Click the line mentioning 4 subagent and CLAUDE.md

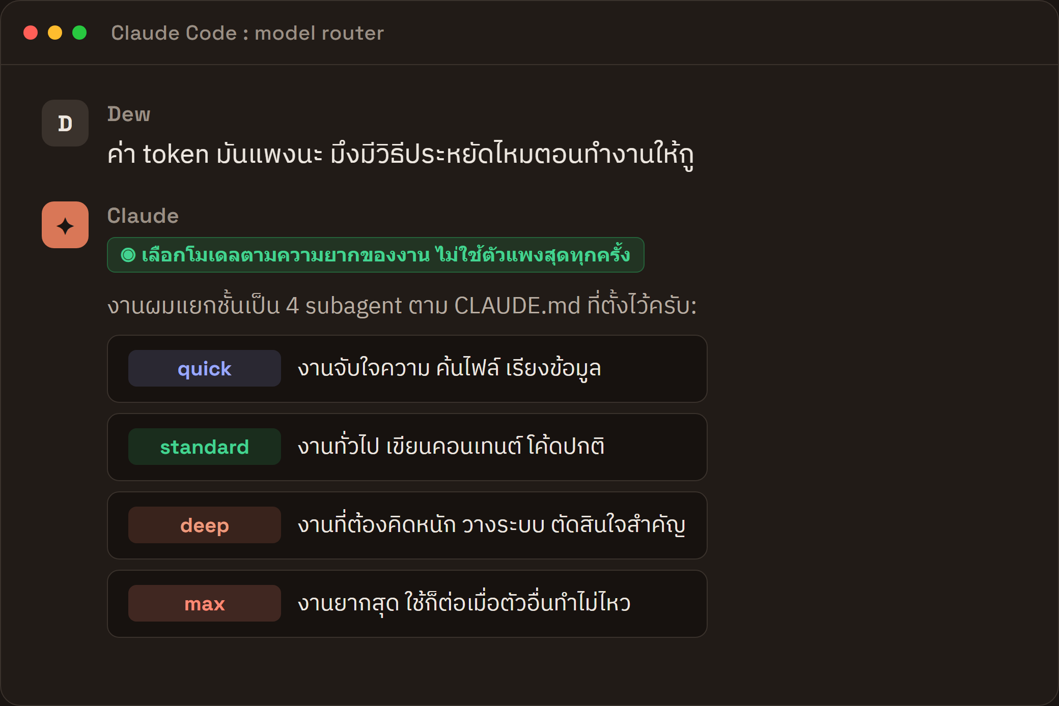pos(402,305)
